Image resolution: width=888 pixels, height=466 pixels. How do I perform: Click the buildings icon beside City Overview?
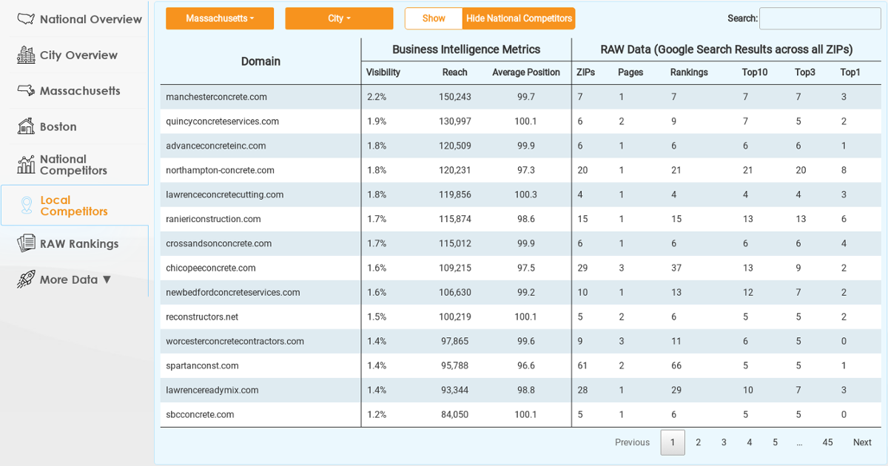tap(27, 55)
